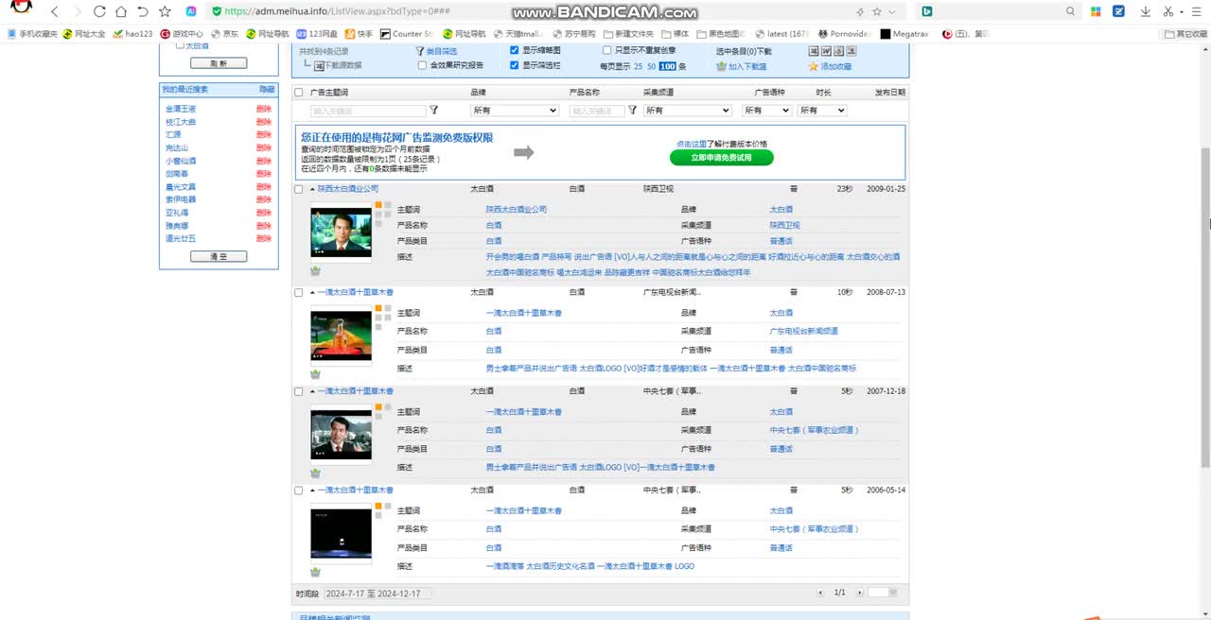
Task: Click the basket icon under the 2007-12-18 ad thumbnail
Action: 315,473
